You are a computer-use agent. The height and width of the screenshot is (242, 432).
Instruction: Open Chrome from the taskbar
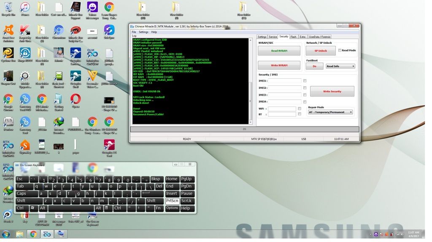(33, 234)
